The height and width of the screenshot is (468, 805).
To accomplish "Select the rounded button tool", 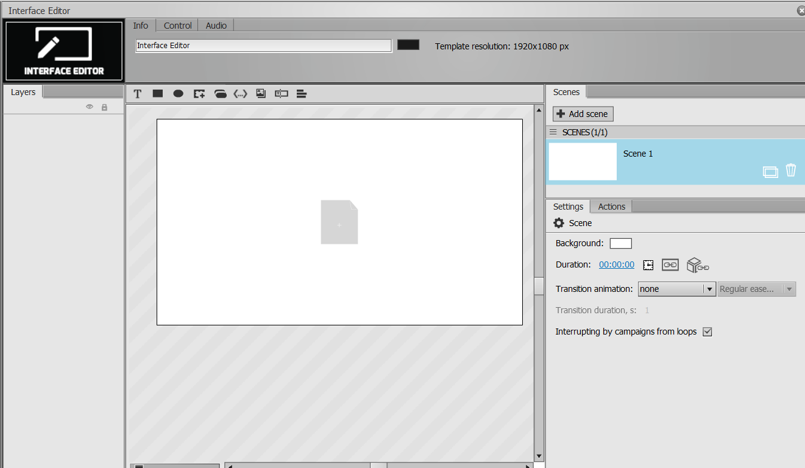I will pyautogui.click(x=221, y=94).
